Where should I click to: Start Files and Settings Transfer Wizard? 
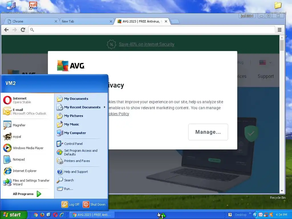click(27, 182)
